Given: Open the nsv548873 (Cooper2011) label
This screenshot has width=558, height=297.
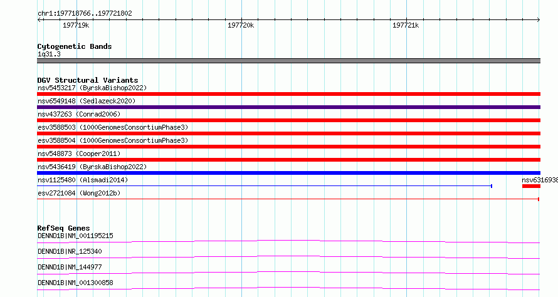Looking at the screenshot, I should pyautogui.click(x=79, y=154).
